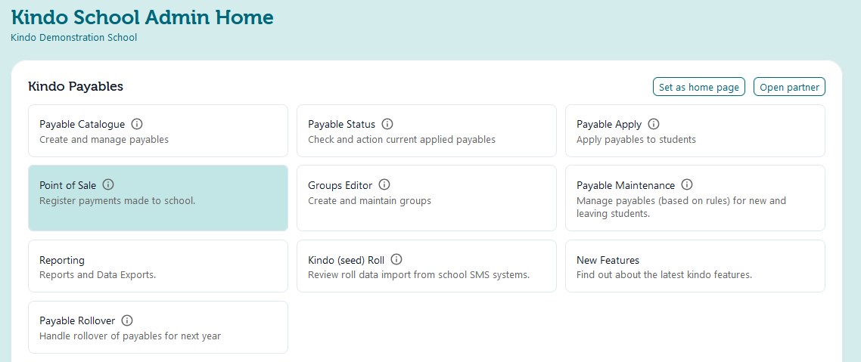The width and height of the screenshot is (861, 362).
Task: Click 'Create and maintain groups' description
Action: [369, 201]
